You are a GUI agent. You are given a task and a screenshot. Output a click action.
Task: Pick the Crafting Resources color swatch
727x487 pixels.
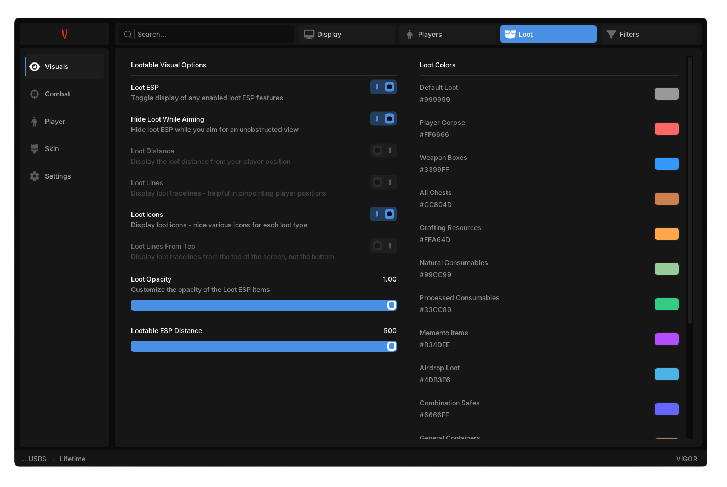(x=667, y=234)
